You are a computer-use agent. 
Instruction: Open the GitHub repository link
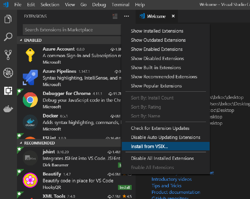pyautogui.click(x=170, y=198)
